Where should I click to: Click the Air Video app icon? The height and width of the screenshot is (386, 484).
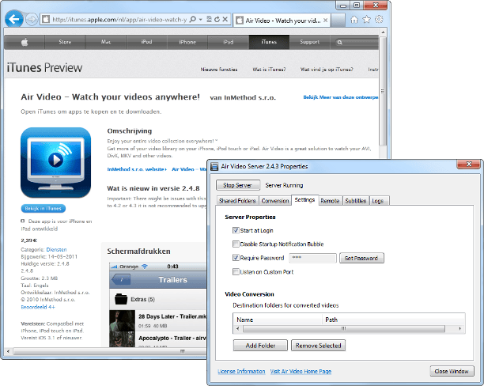[x=56, y=162]
